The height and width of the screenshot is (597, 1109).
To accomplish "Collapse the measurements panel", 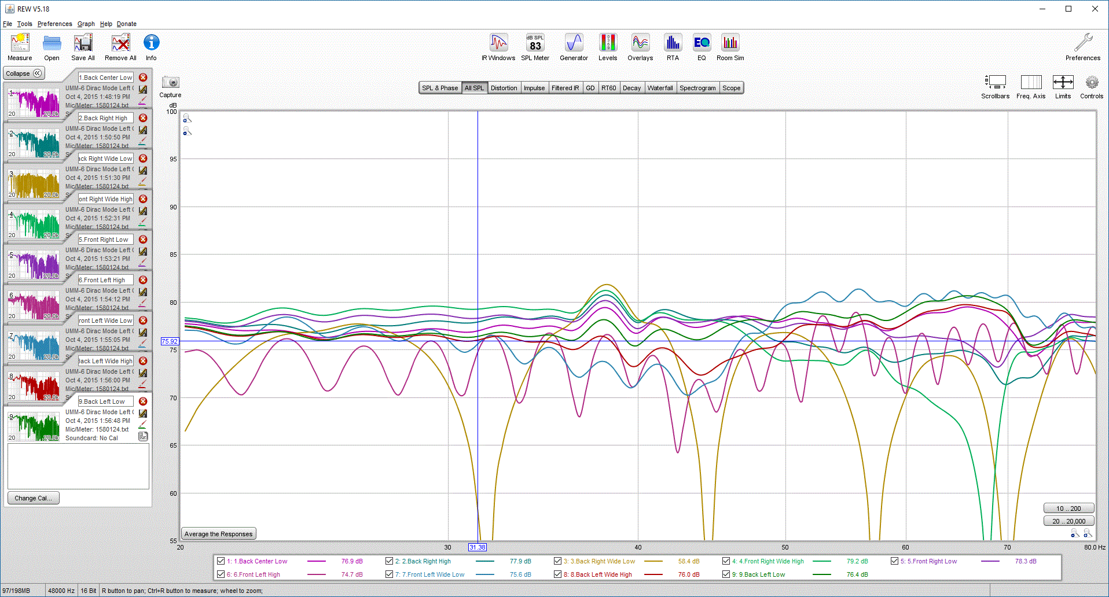I will click(24, 73).
